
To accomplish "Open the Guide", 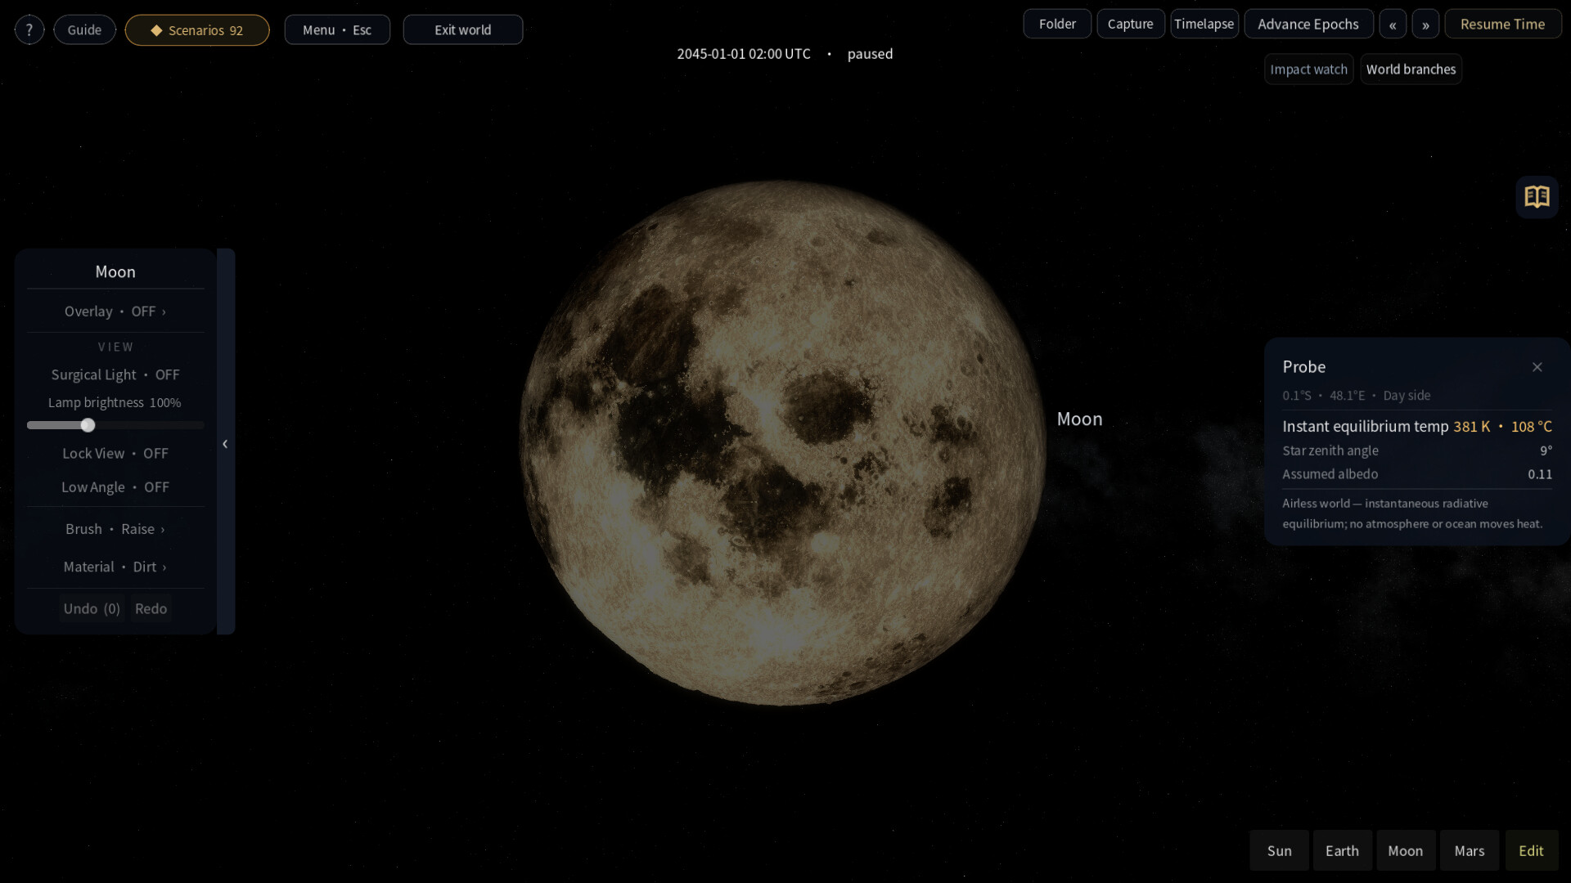I will point(84,30).
